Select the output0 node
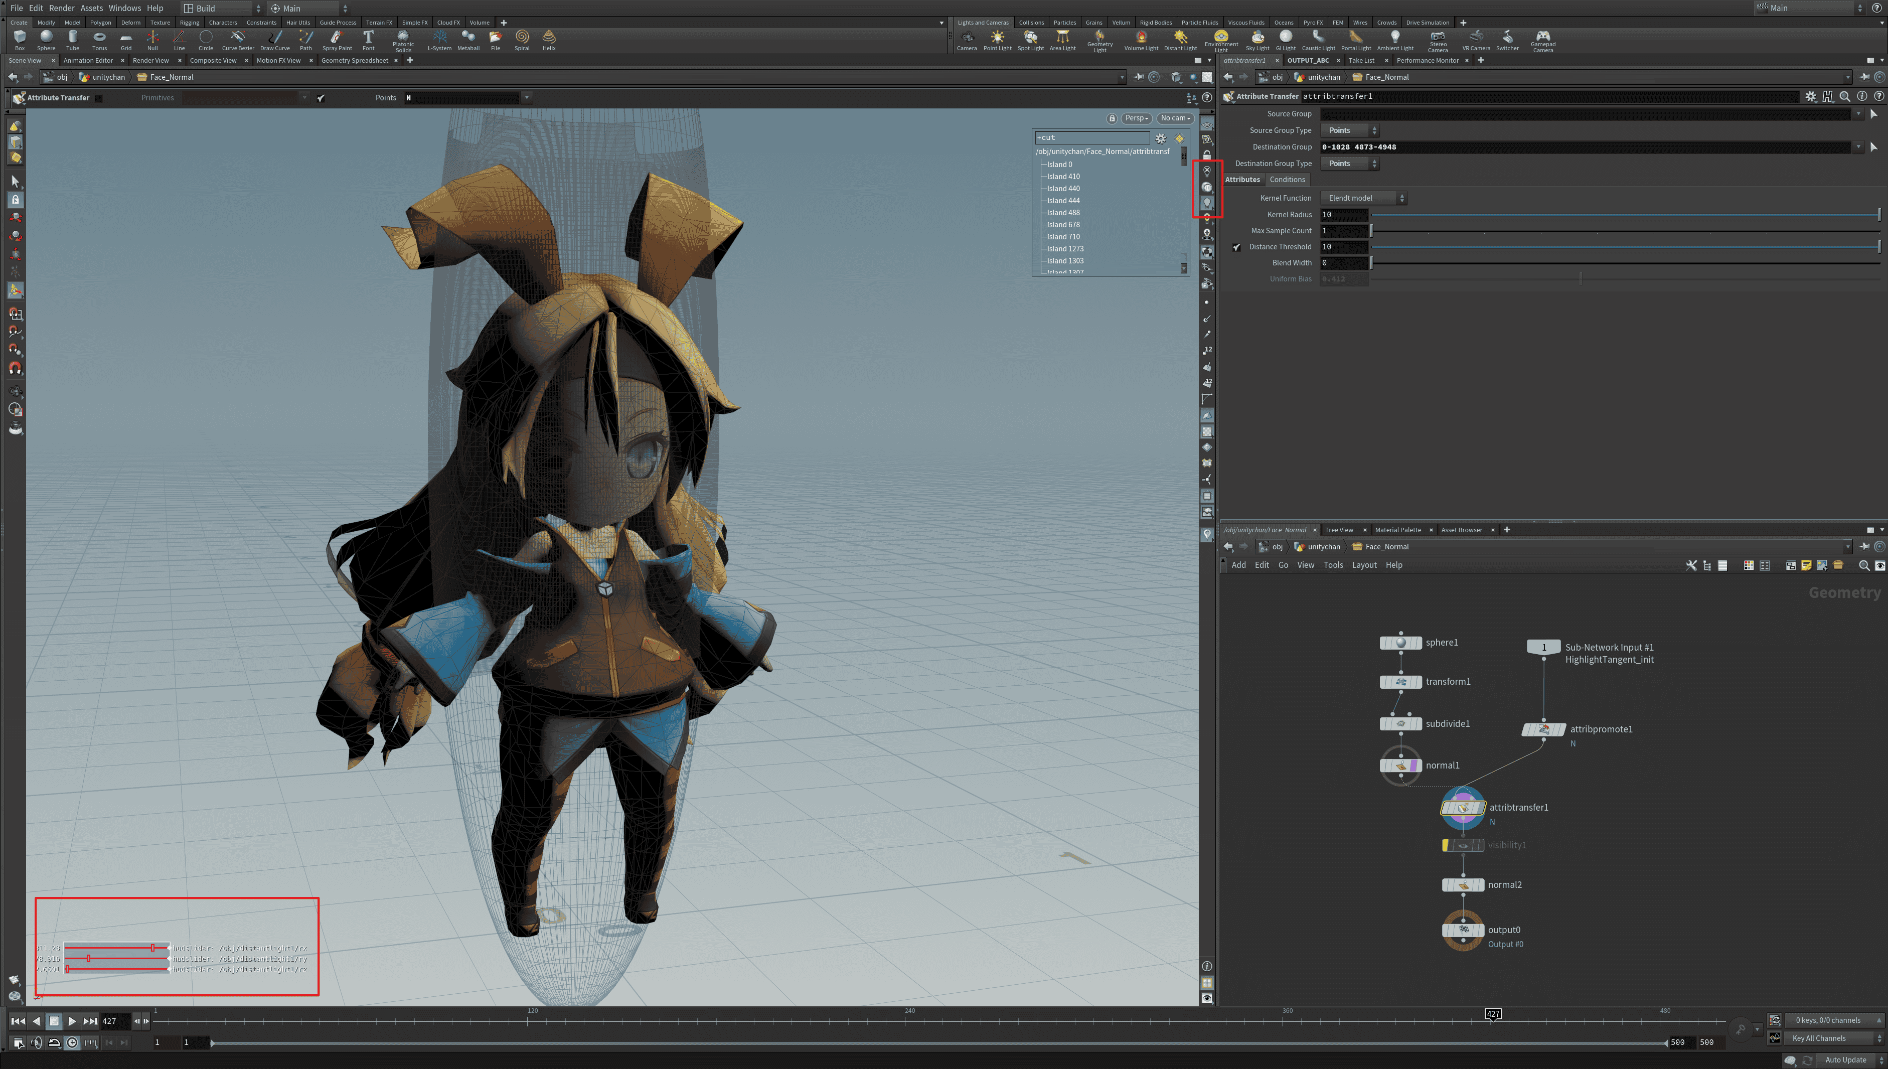The height and width of the screenshot is (1069, 1888). (1463, 930)
